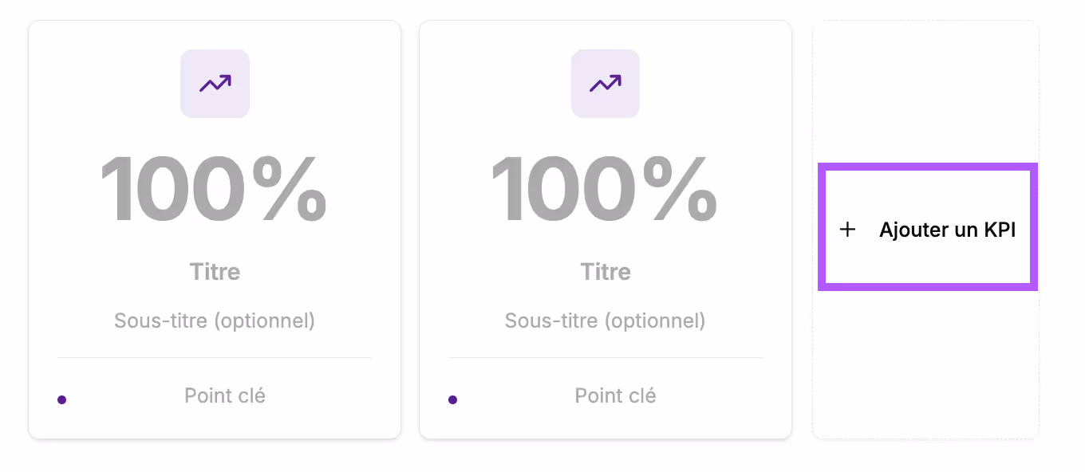Select the second 100% value
Viewport: 1085px width, 472px height.
pyautogui.click(x=606, y=189)
